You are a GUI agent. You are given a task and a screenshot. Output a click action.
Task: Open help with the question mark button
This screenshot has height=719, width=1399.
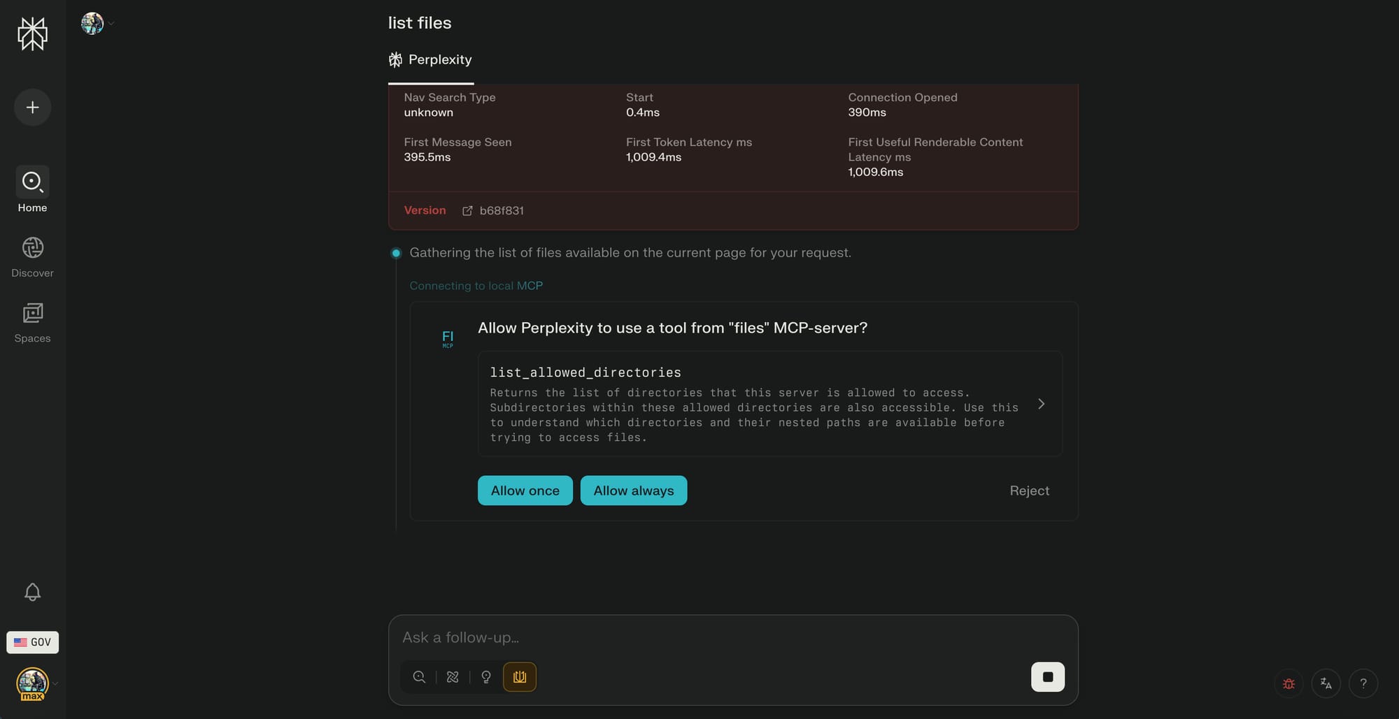pyautogui.click(x=1363, y=683)
